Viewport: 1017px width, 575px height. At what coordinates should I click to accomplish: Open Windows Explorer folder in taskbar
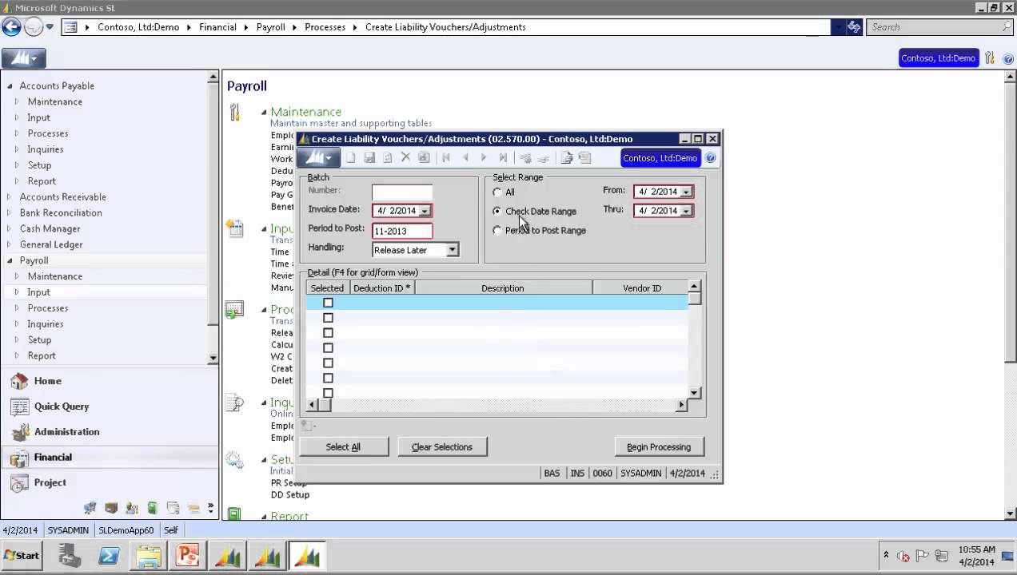coord(149,556)
